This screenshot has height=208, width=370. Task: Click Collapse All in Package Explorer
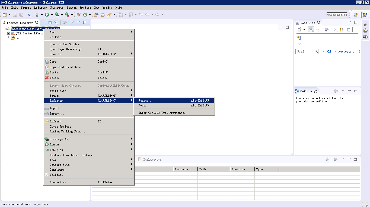[50, 22]
